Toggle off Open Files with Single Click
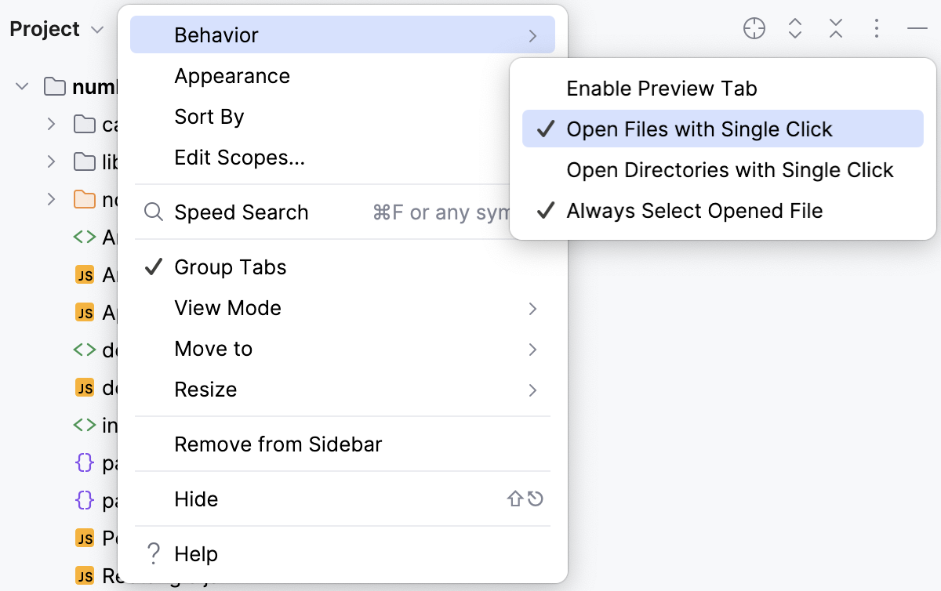 698,129
